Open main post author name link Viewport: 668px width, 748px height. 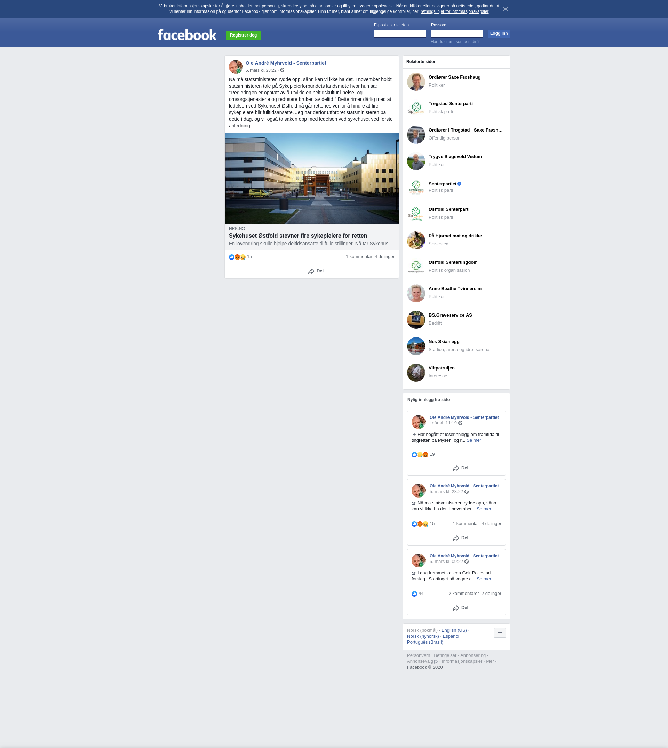[x=286, y=63]
